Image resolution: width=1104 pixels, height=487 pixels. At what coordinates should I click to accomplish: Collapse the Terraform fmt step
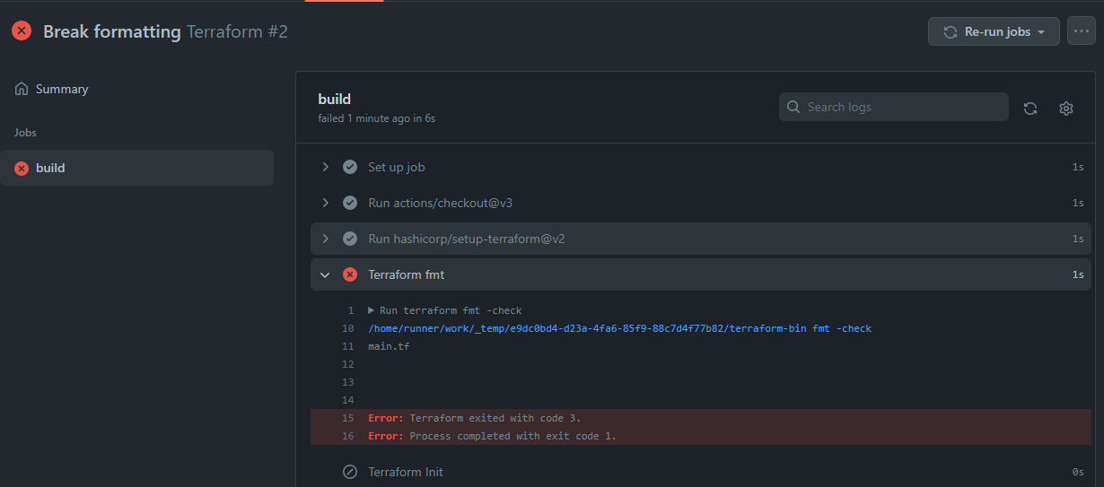[326, 274]
